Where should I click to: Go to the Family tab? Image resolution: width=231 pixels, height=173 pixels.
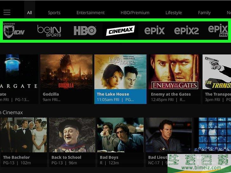204,13
